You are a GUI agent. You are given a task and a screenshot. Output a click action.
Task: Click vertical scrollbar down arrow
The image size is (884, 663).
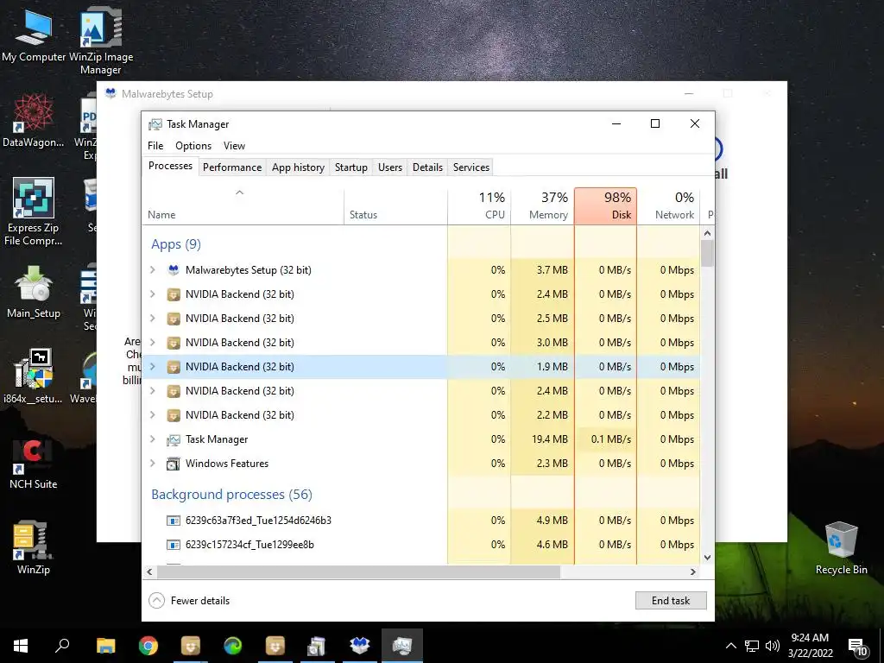coord(708,558)
